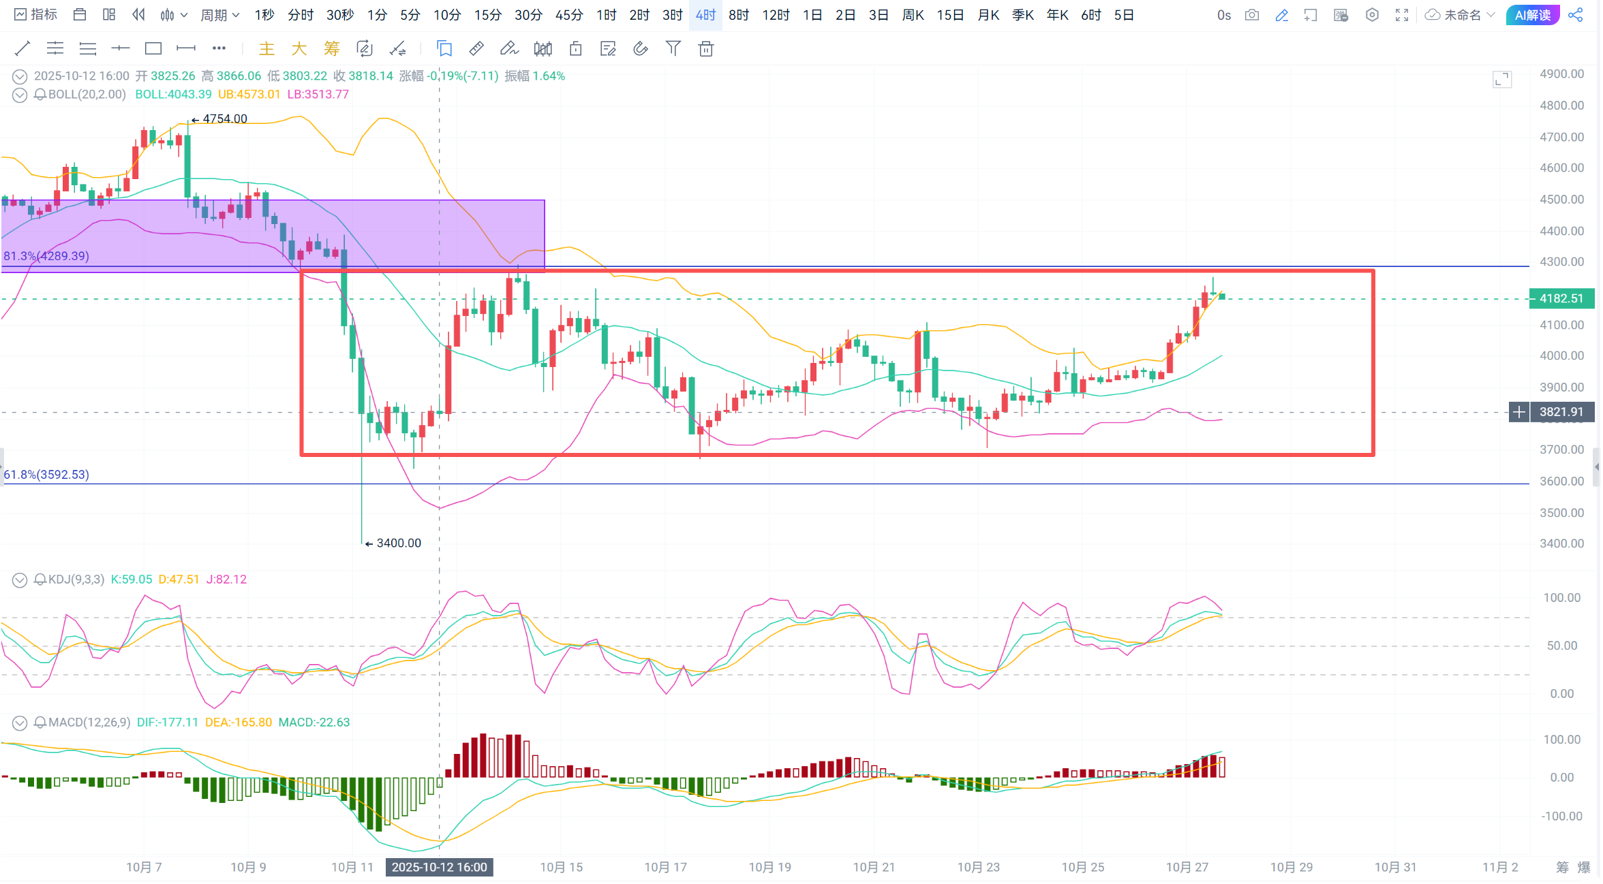Switch to the 1时 timeframe
1603x884 pixels.
point(606,15)
